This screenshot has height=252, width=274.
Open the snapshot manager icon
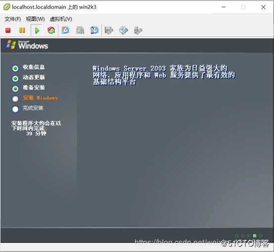(x=94, y=30)
